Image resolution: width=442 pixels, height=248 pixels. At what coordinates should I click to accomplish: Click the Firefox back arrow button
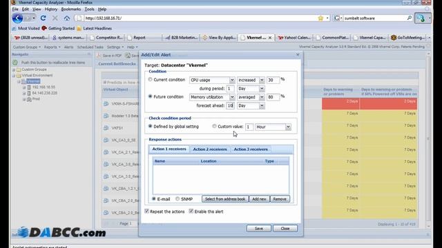pos(17,19)
